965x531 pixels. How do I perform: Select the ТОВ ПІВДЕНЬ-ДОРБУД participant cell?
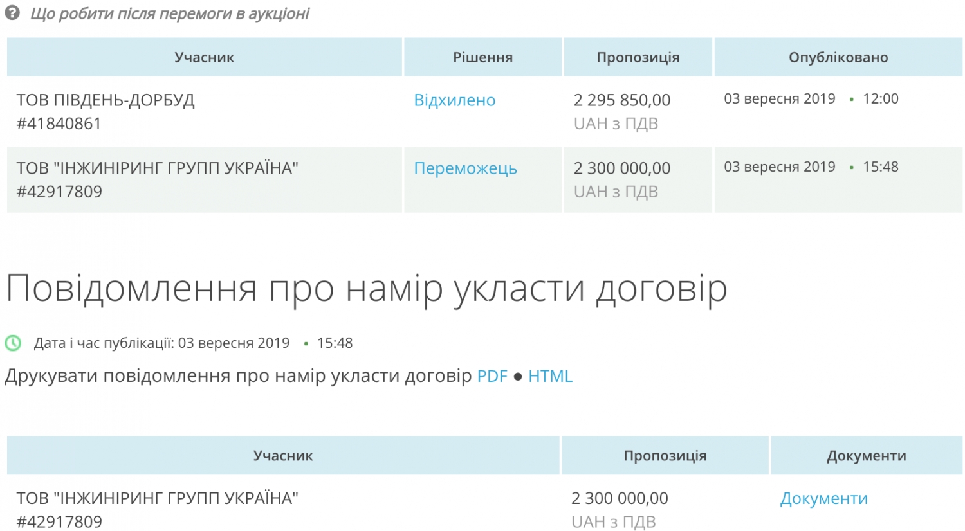106,100
